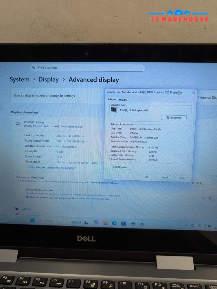
Task: Click the cloud sync tray icon
Action: coord(192,225)
